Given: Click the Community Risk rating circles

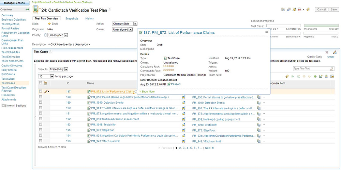Looking at the screenshot, I should [x=169, y=71].
